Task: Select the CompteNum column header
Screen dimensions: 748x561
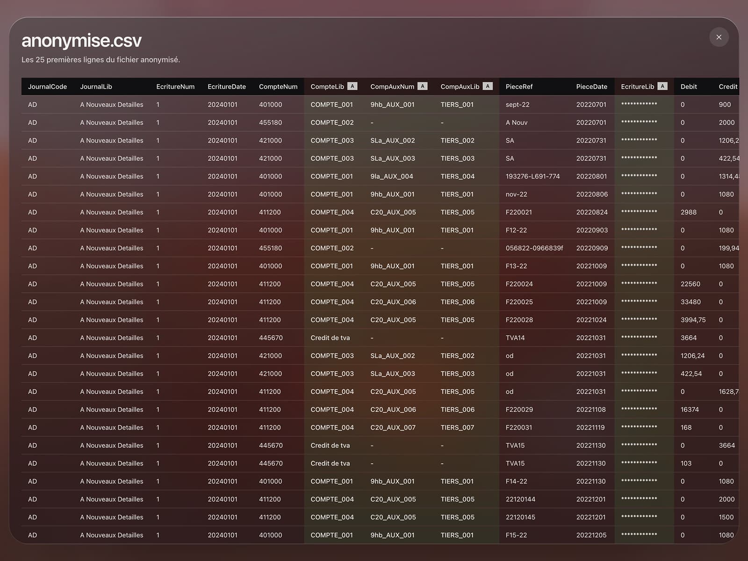Action: [278, 86]
